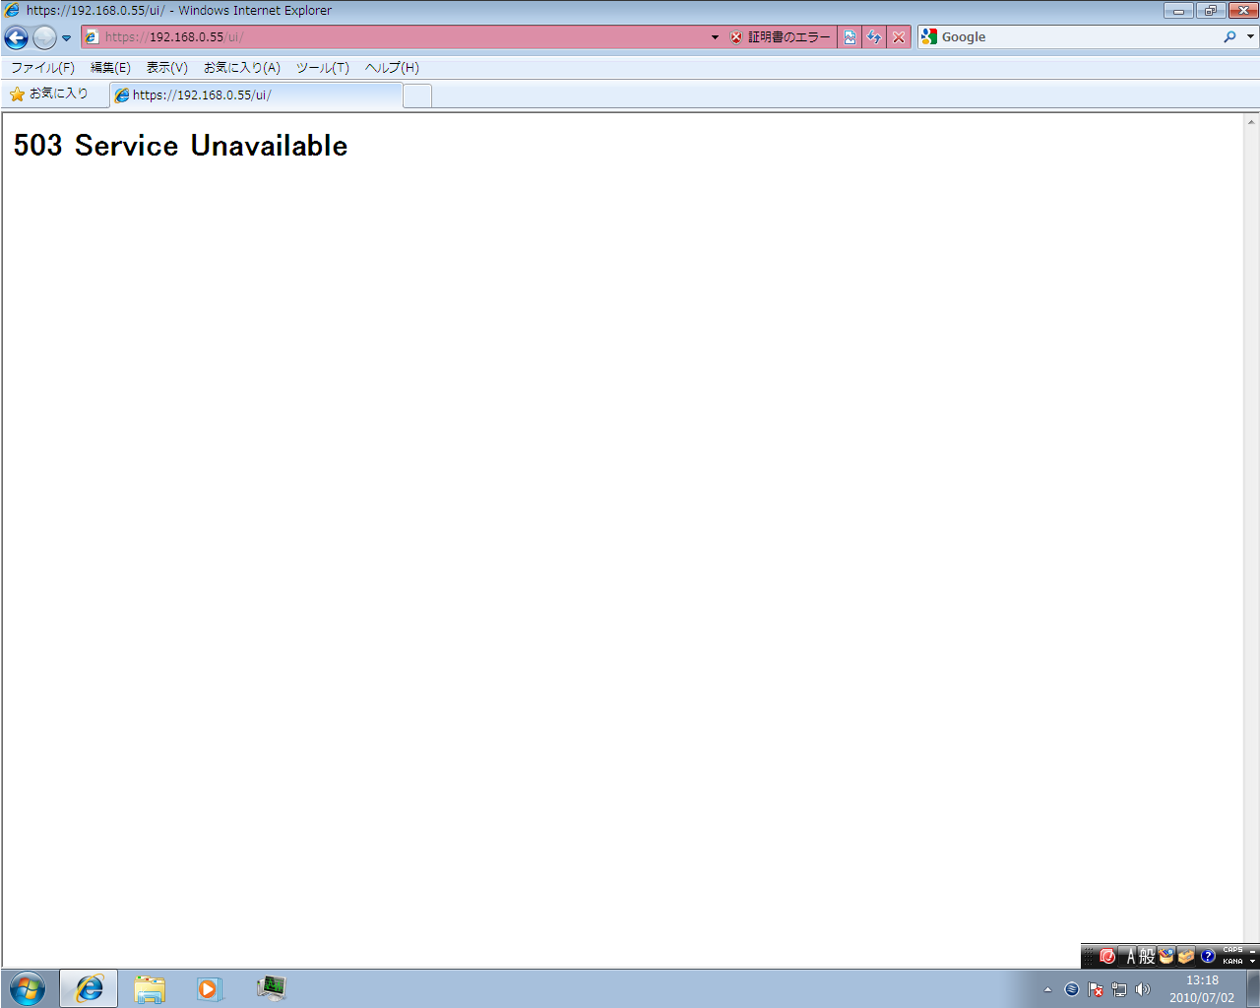
Task: Click Show Desktop strip at taskbar end
Action: pyautogui.click(x=1253, y=988)
